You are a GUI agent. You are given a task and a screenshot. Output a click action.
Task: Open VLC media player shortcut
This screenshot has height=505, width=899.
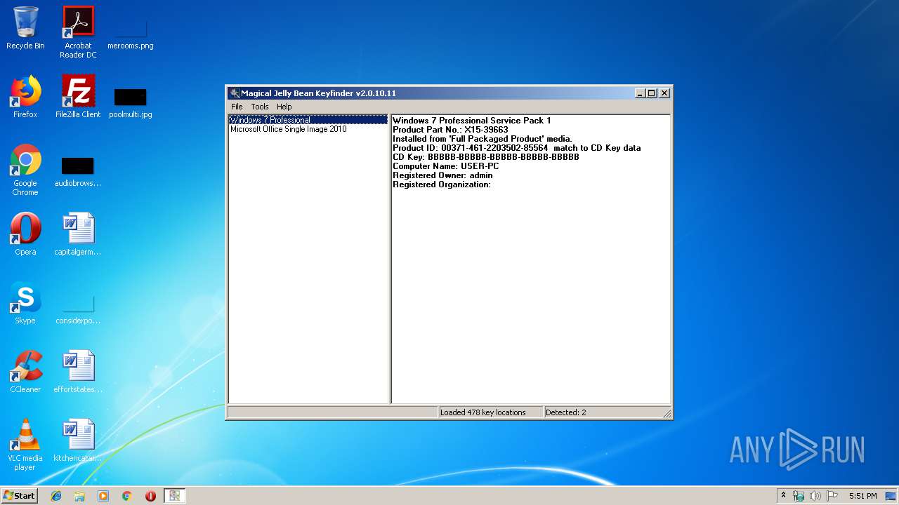[25, 445]
